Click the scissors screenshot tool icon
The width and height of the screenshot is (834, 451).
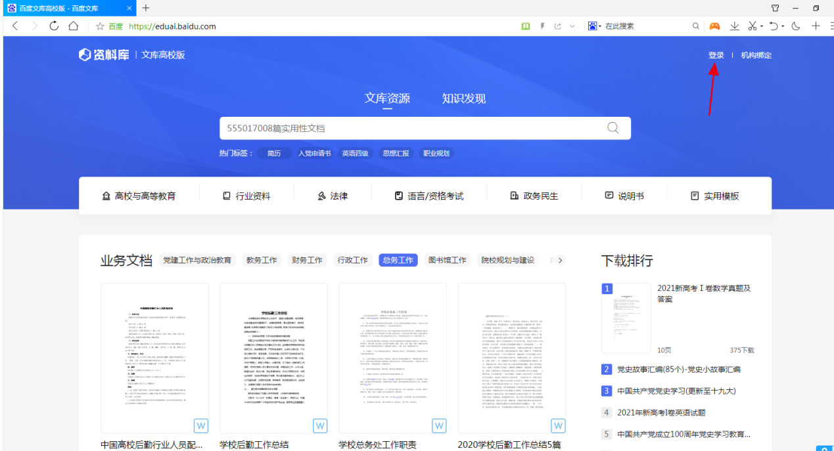[753, 26]
